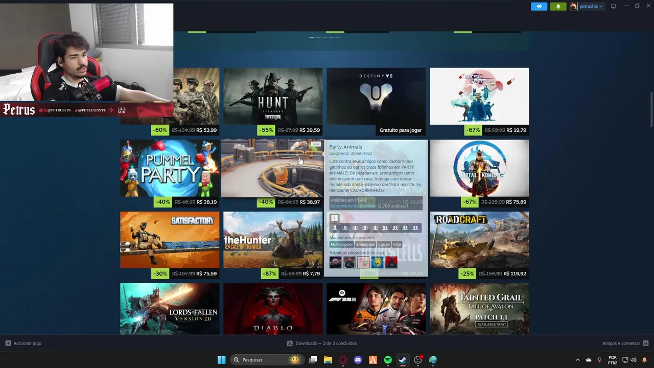Click the R$ 38,97 Party Animals price
Image resolution: width=654 pixels, height=368 pixels.
pos(310,202)
